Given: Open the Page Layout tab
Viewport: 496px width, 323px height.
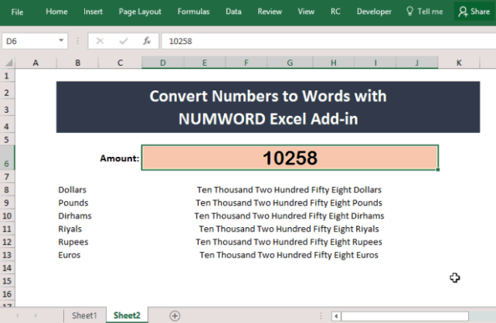Looking at the screenshot, I should (x=140, y=12).
